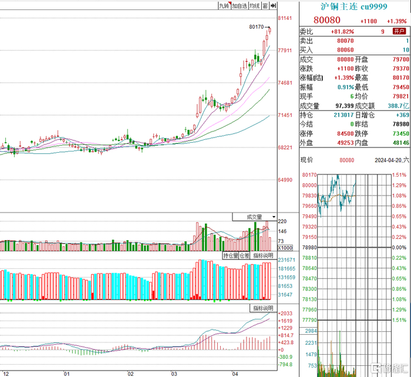Screen dimensions: 411x377
Task: Click the 71451 price axis label
Action: 285,115
